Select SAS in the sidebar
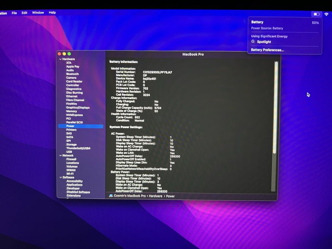Viewport: 332px width, 249px height. coord(69,133)
